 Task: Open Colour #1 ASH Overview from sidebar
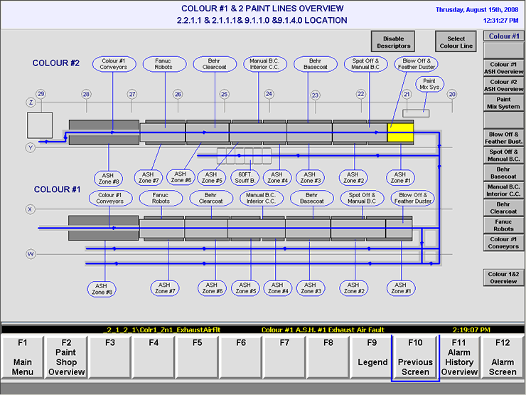click(x=503, y=68)
